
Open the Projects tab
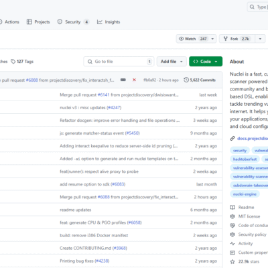[x=38, y=22]
